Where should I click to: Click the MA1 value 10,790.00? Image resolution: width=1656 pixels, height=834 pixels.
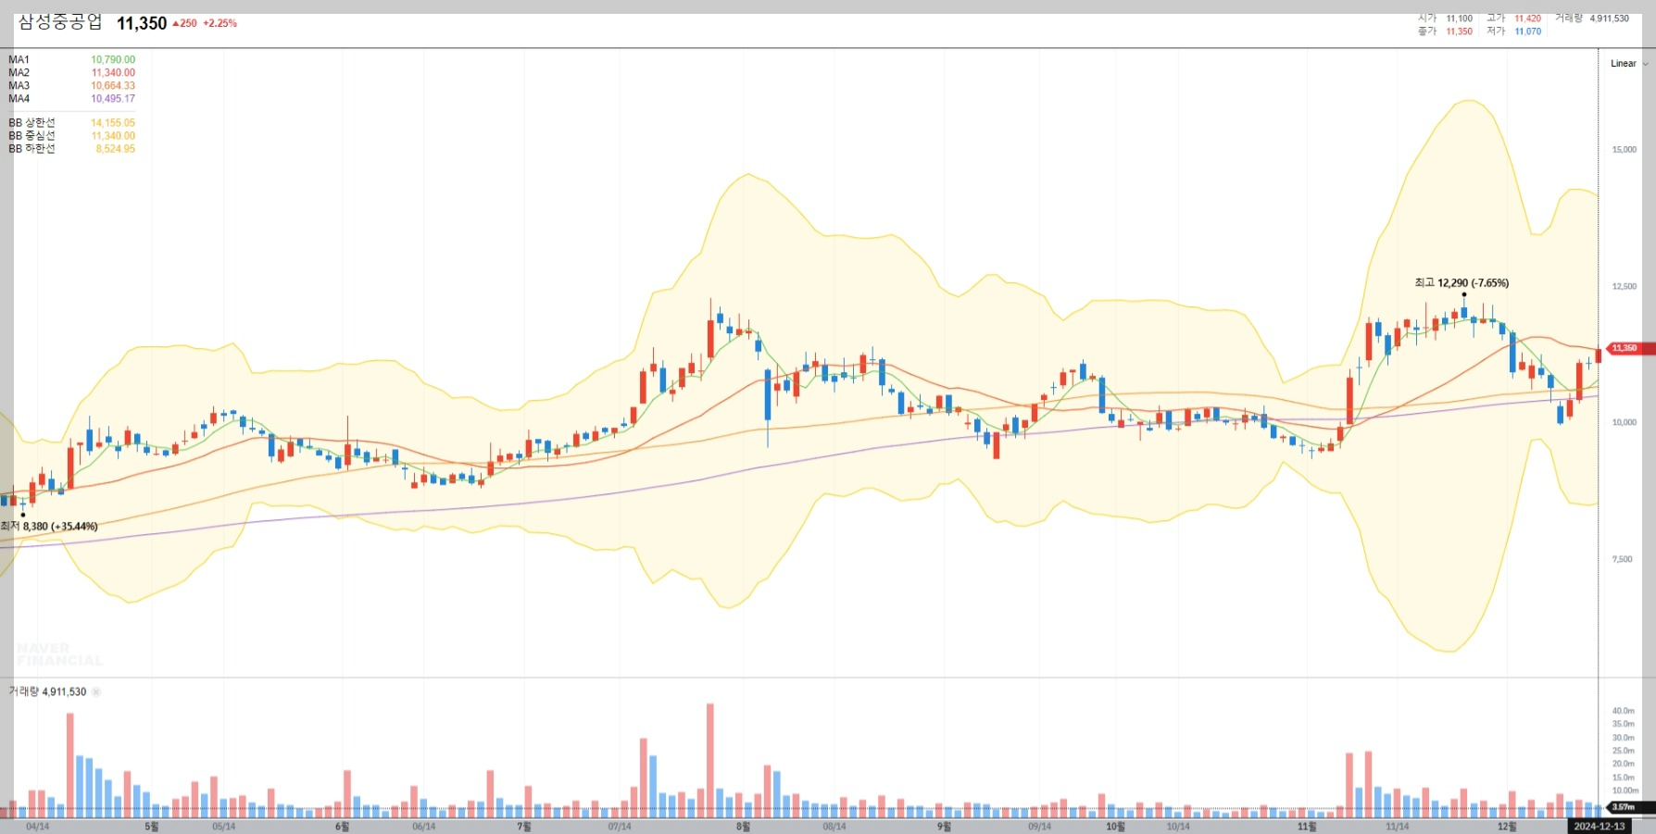coord(113,59)
